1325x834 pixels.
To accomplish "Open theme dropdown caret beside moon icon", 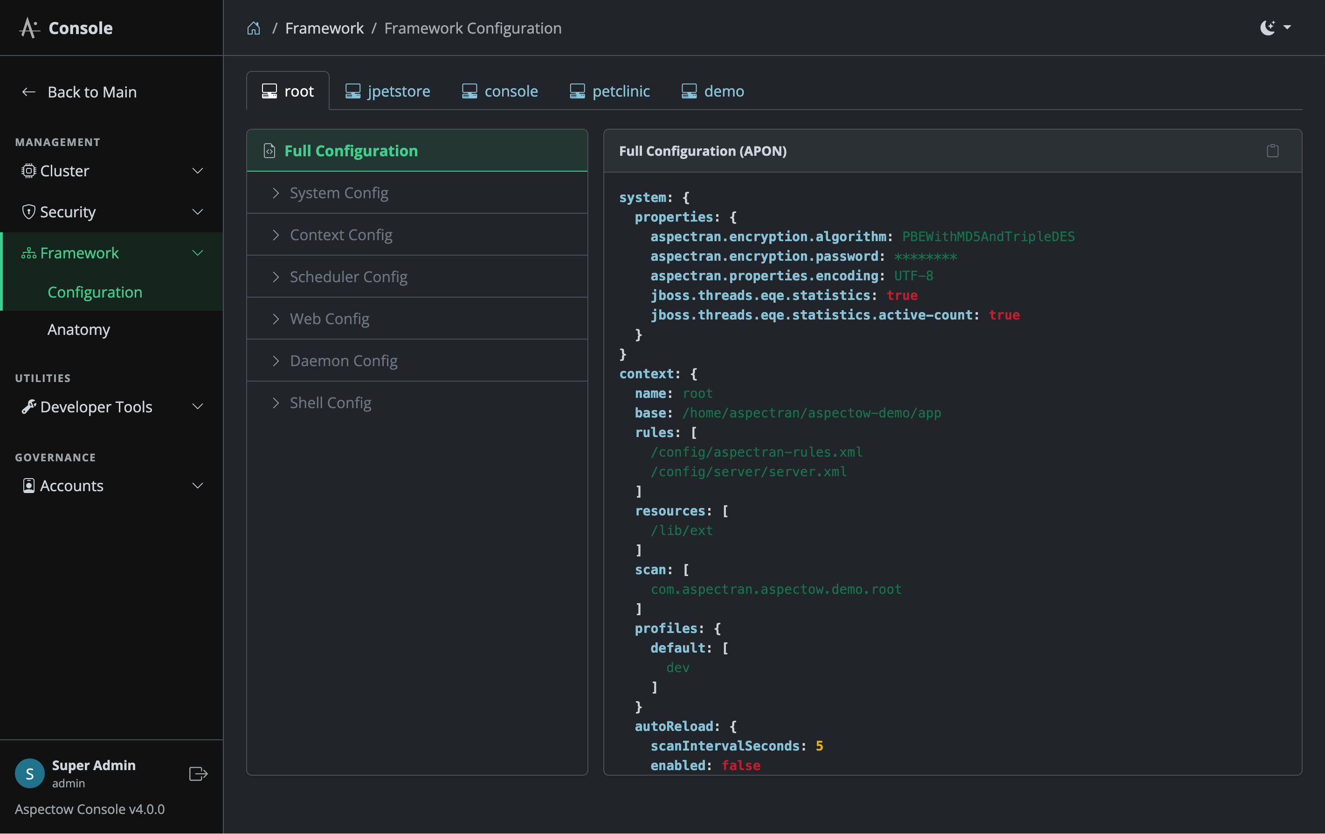I will pyautogui.click(x=1287, y=27).
